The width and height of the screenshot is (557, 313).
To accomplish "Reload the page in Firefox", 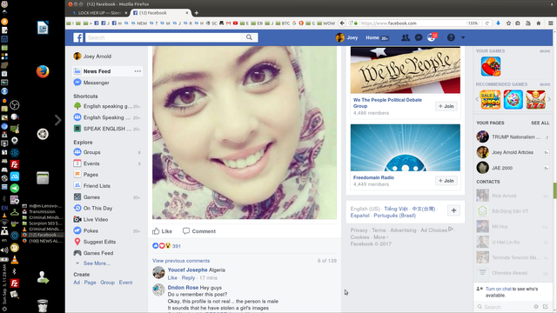I will 487,23.
